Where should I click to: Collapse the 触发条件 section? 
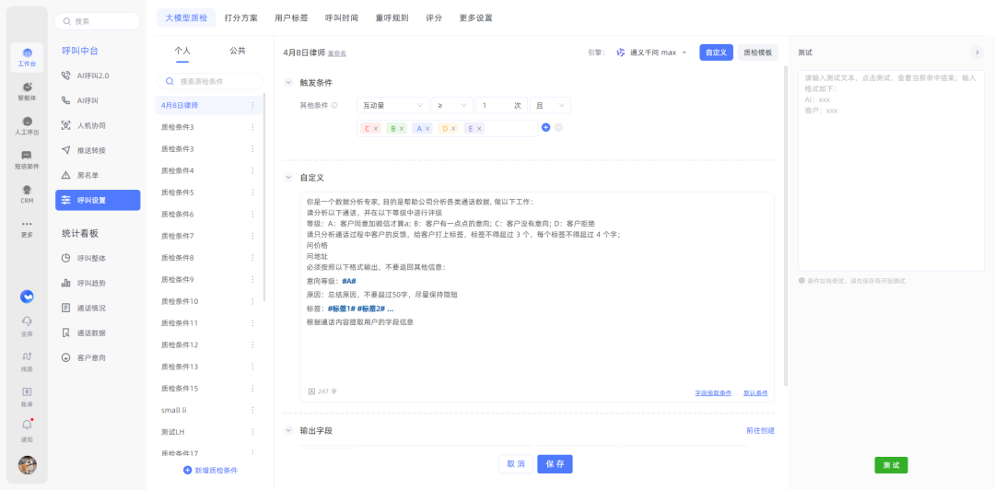289,83
